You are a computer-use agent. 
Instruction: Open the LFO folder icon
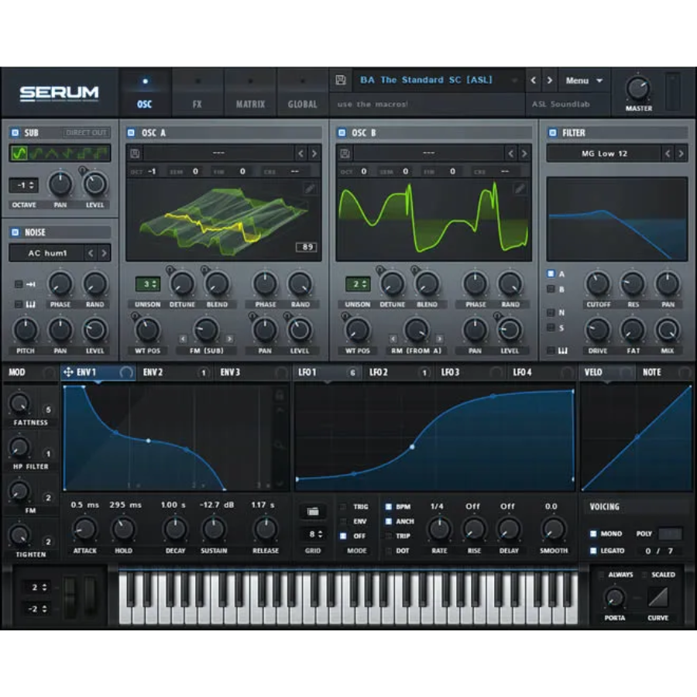click(x=311, y=512)
